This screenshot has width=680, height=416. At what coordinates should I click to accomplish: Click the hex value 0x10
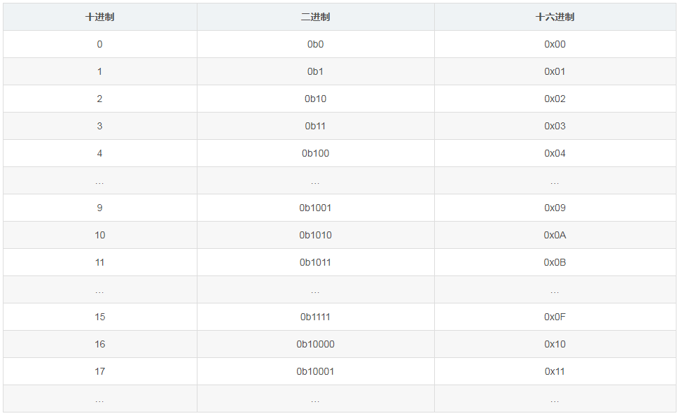(555, 344)
